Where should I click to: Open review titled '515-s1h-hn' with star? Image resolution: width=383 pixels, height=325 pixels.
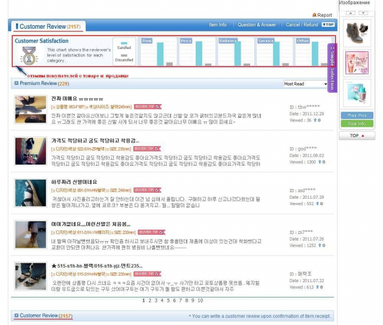click(x=97, y=266)
